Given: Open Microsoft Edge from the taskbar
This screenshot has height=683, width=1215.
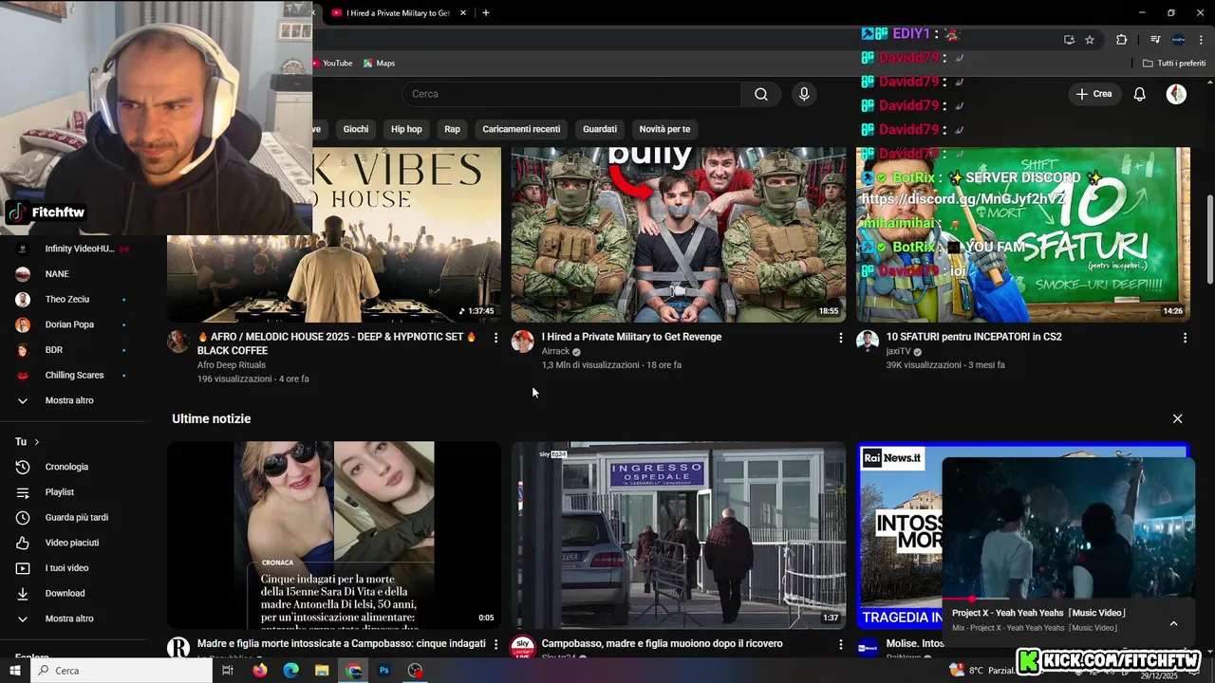Looking at the screenshot, I should 291,671.
